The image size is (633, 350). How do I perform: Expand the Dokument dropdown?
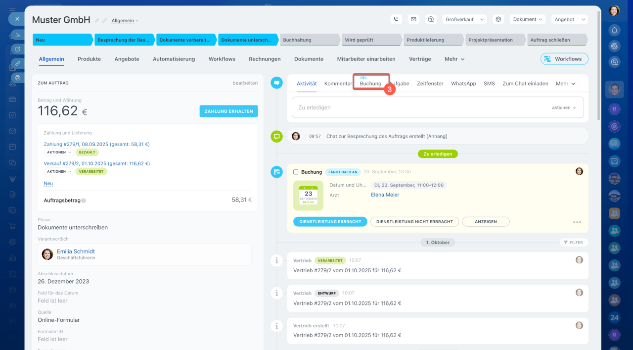(527, 19)
